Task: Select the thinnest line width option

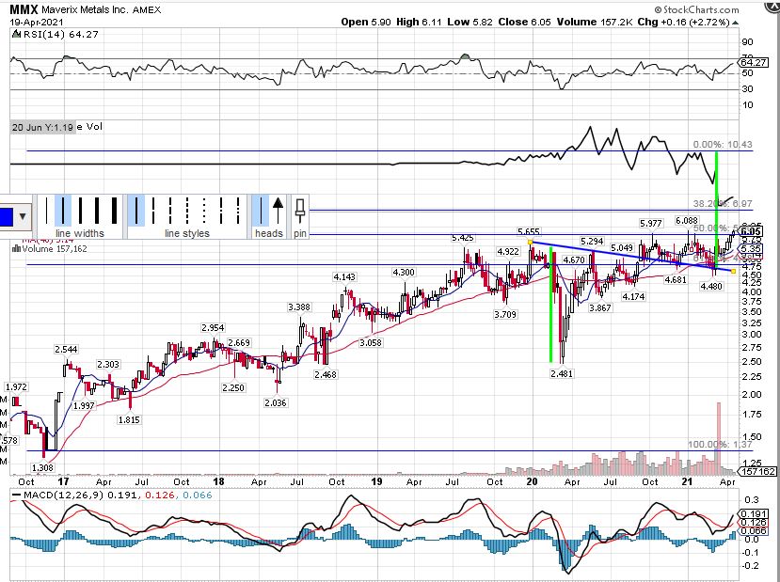Action: click(x=46, y=211)
